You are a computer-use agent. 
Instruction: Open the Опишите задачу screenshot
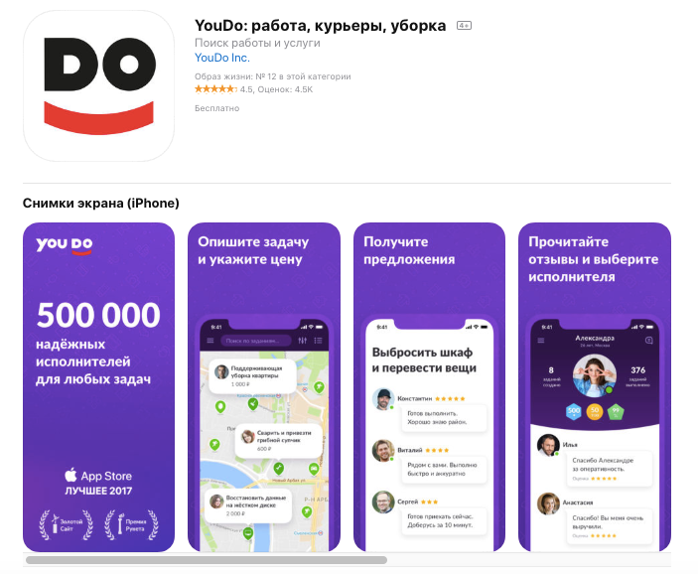(264, 387)
